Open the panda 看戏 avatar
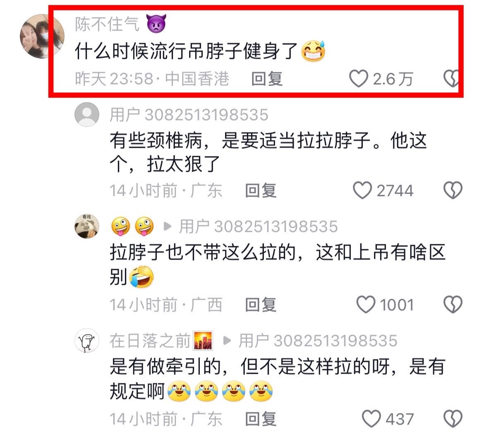484x447 pixels. [87, 226]
